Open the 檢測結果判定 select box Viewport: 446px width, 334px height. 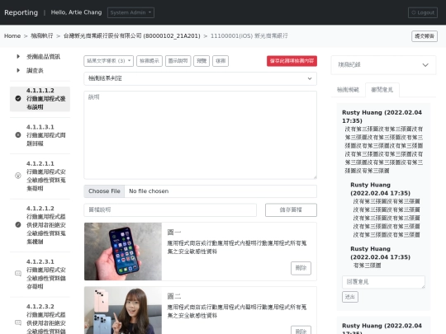[200, 78]
